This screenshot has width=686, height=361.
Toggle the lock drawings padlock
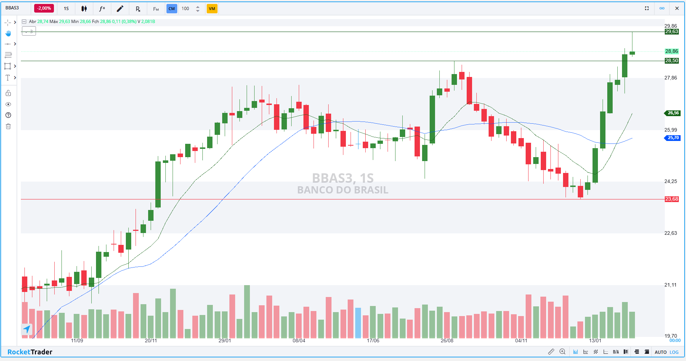[8, 93]
